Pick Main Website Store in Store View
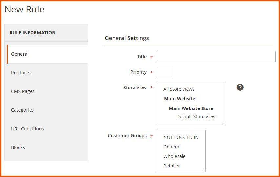This screenshot has height=177, width=280. click(191, 108)
